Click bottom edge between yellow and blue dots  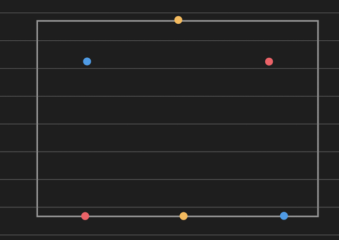pyautogui.click(x=234, y=216)
